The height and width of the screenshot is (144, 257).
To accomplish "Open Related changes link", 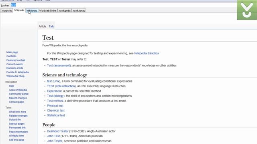I will 18,116.
